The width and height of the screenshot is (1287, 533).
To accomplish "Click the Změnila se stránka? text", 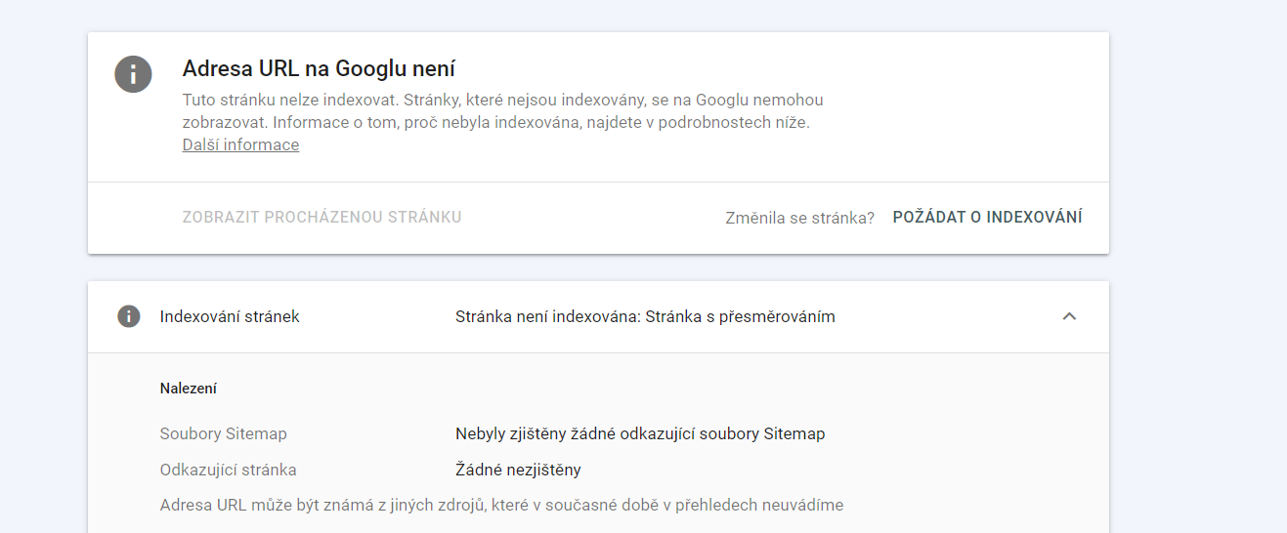I will pyautogui.click(x=799, y=218).
